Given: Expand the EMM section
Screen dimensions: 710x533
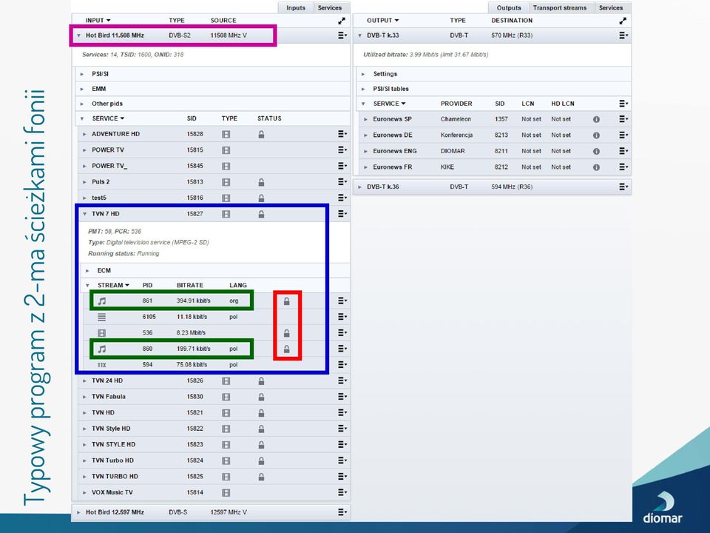Looking at the screenshot, I should click(x=82, y=89).
